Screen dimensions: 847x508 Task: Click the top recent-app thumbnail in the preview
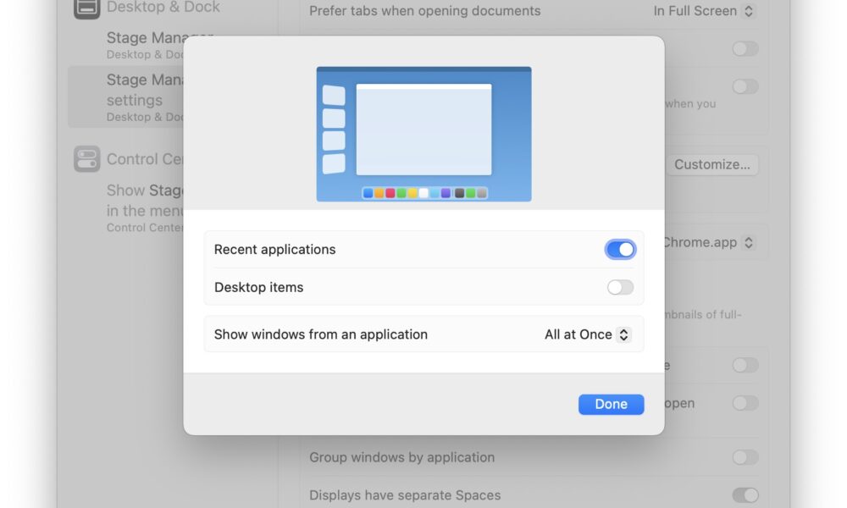coord(334,95)
